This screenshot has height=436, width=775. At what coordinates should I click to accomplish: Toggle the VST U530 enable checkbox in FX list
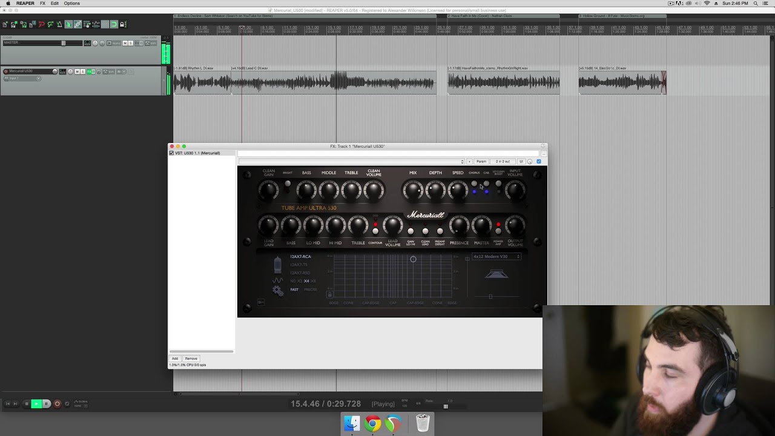pos(171,153)
